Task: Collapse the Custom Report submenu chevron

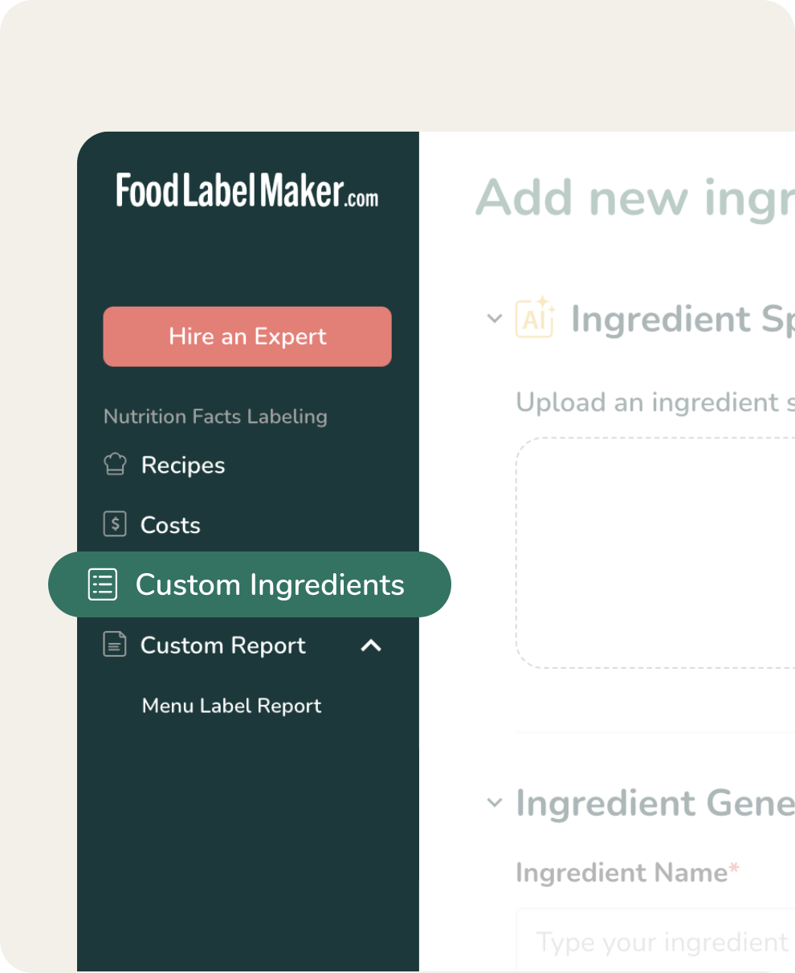Action: [370, 645]
